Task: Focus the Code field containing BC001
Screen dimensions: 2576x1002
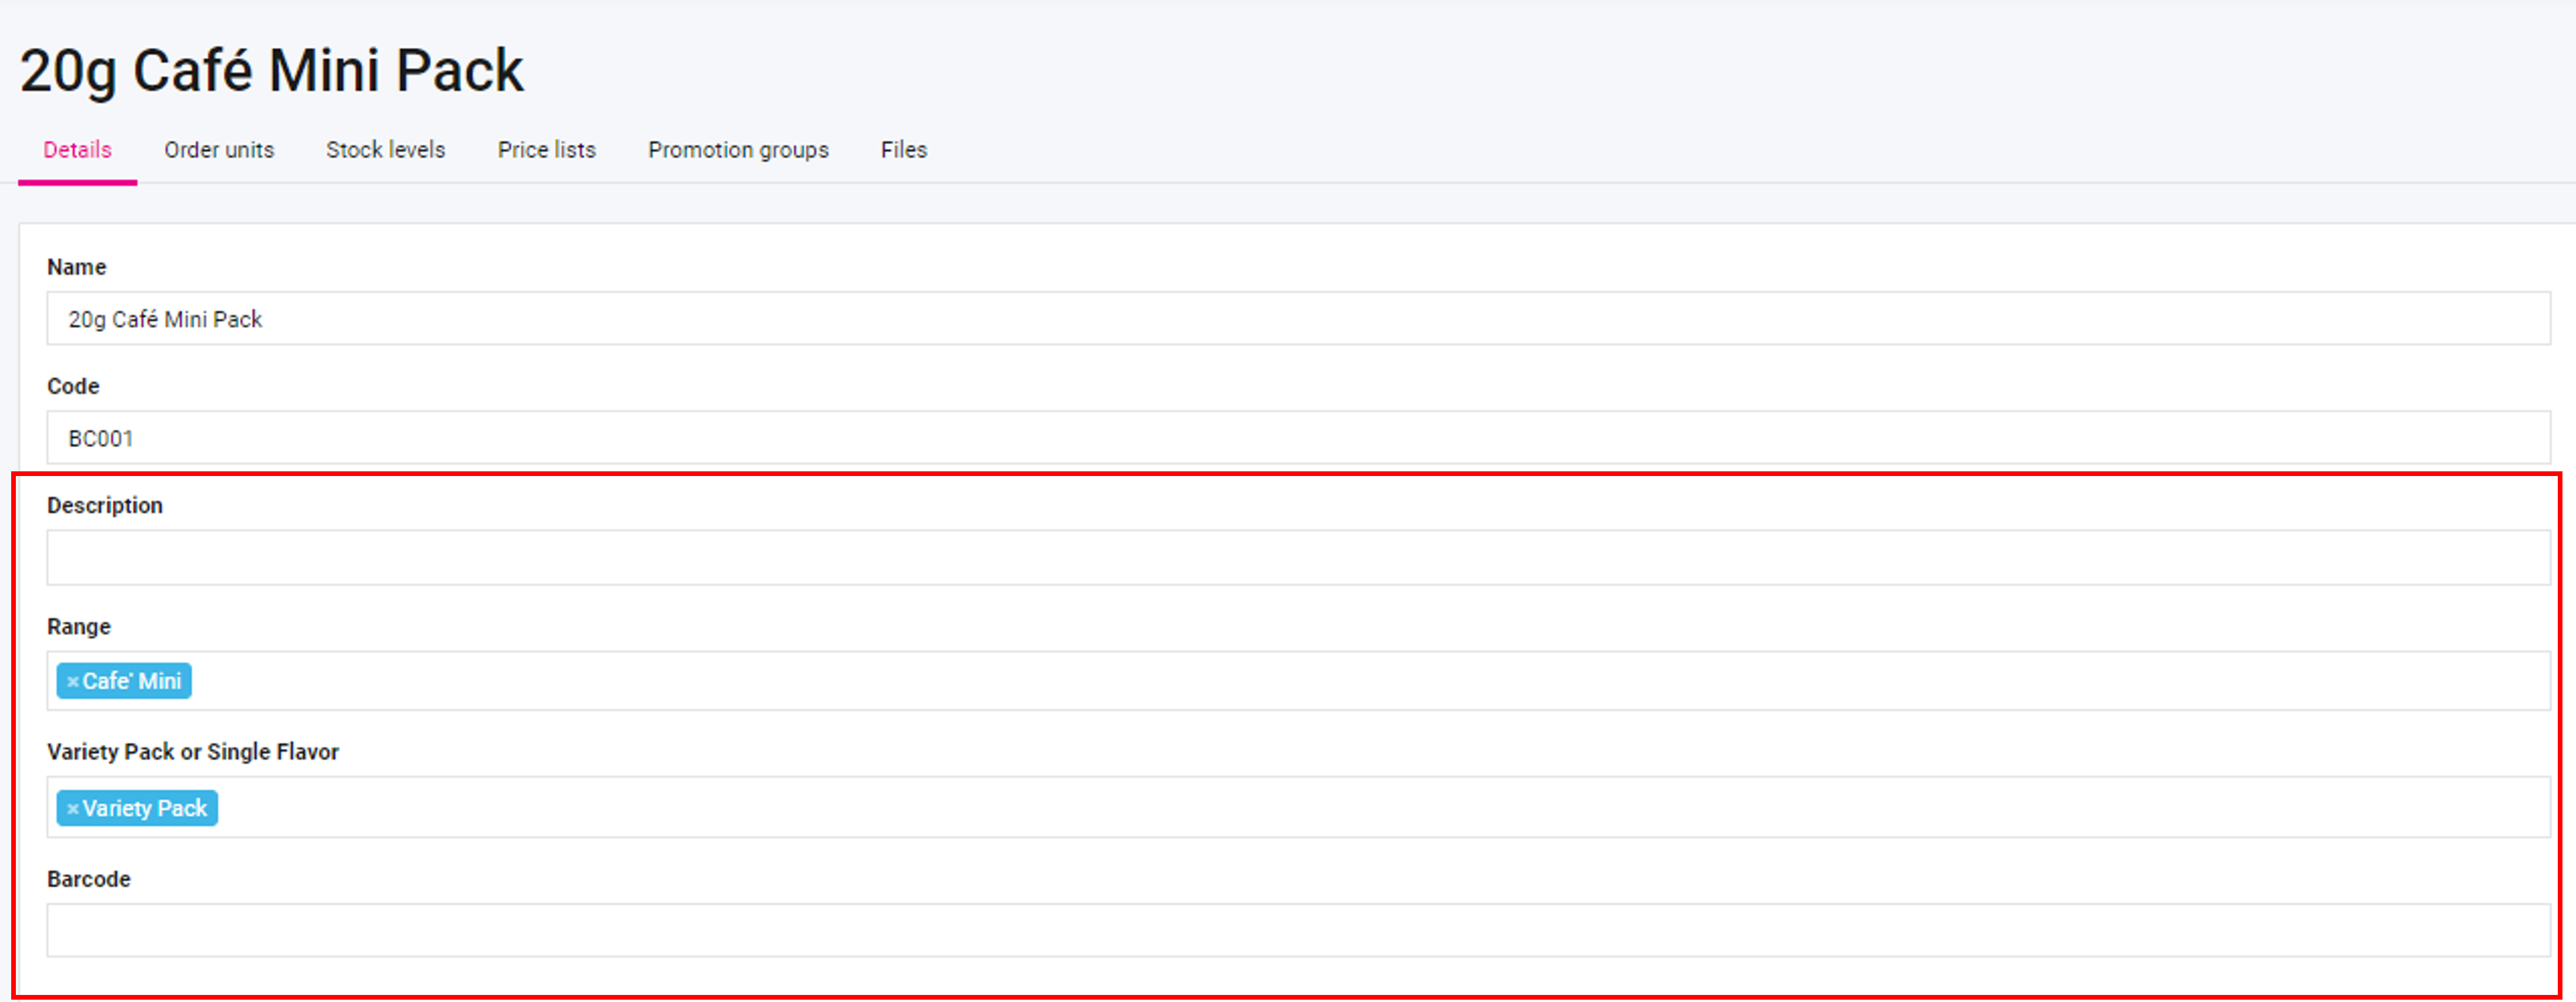Action: point(1297,438)
